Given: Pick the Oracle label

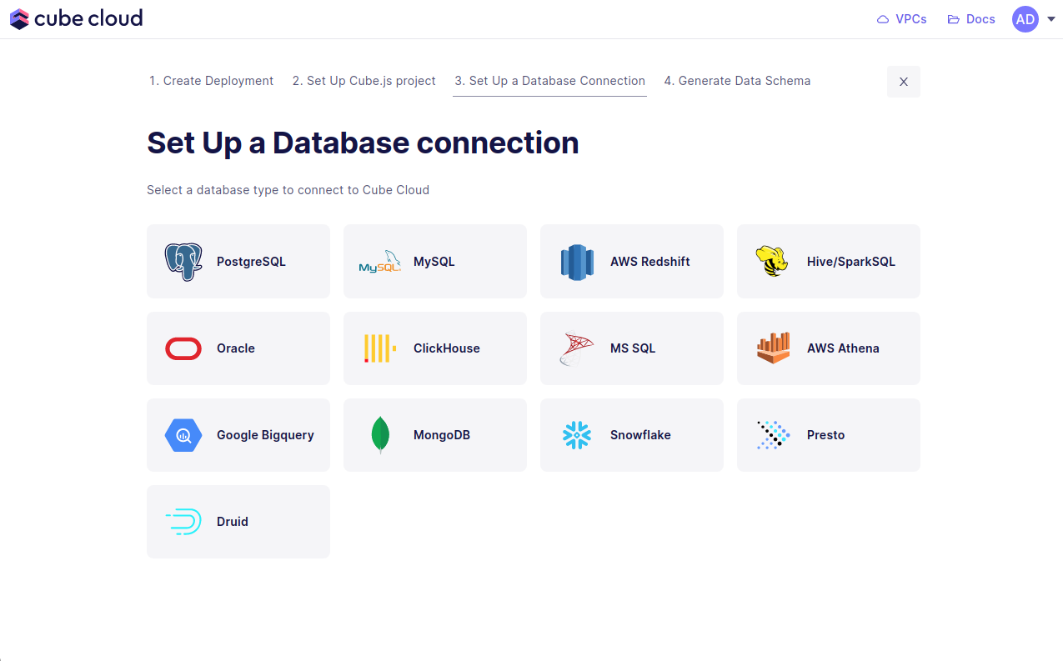Looking at the screenshot, I should pyautogui.click(x=236, y=348).
